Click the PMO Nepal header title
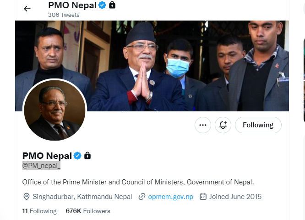Screen dimensions: 305x220 click(72, 5)
